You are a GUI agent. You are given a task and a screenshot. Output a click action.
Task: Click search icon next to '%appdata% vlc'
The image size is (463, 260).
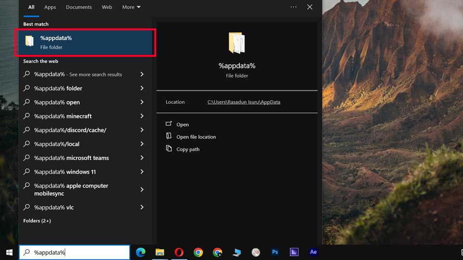point(27,207)
